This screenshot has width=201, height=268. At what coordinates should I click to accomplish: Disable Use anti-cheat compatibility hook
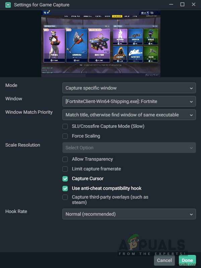point(65,189)
